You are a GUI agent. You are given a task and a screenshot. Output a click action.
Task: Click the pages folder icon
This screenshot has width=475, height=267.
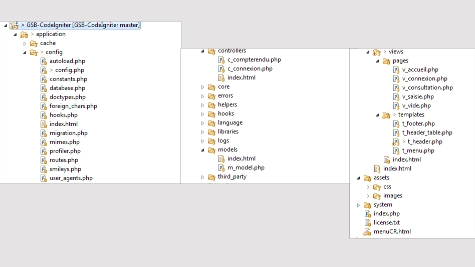(386, 61)
